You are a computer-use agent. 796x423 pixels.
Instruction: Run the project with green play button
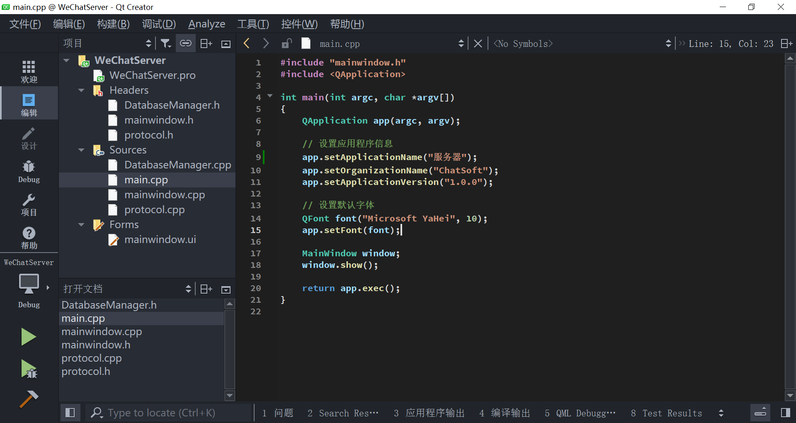click(29, 337)
